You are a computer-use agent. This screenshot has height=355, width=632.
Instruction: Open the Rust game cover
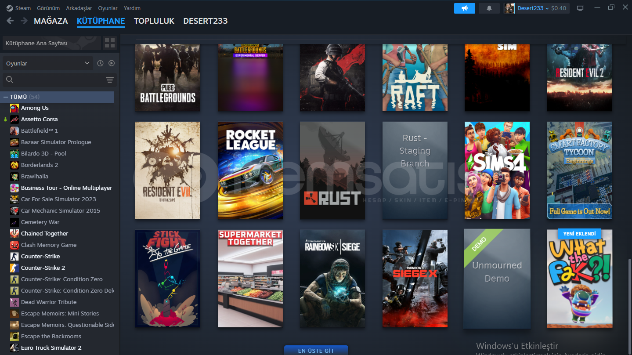(x=332, y=170)
